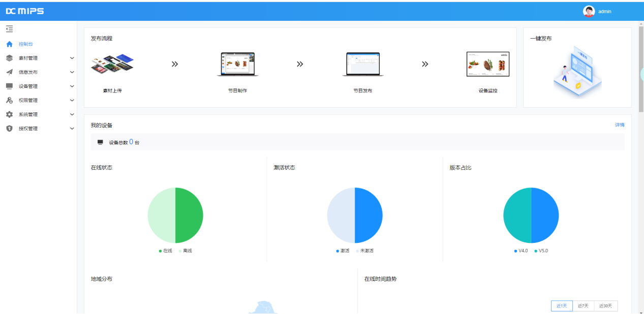Toggle the 未激活 legend entry
The height and width of the screenshot is (314, 644).
tap(364, 251)
